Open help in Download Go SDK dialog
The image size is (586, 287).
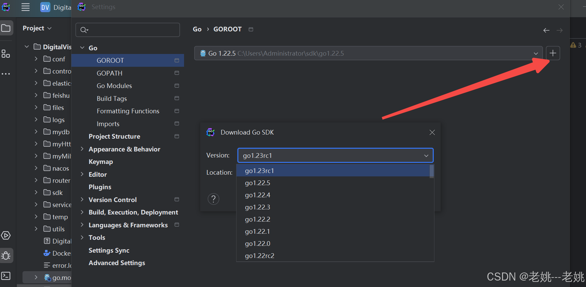click(213, 199)
